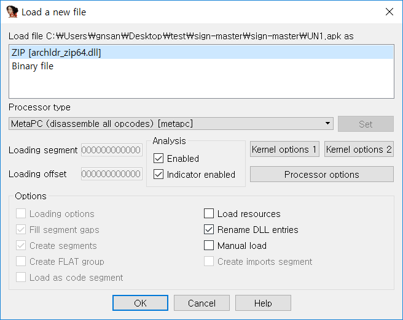Toggle the Analysis Enabled checkbox
This screenshot has width=403, height=320.
158,158
